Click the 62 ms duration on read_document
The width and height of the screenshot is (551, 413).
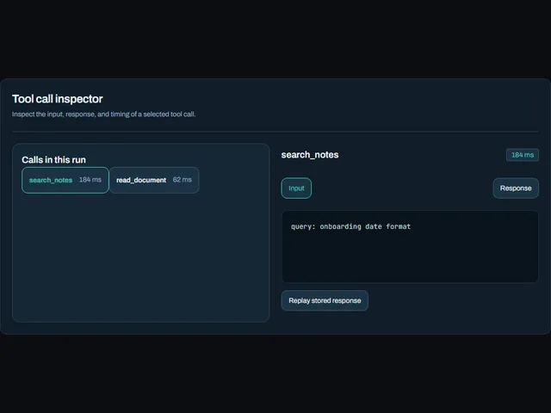(x=182, y=180)
